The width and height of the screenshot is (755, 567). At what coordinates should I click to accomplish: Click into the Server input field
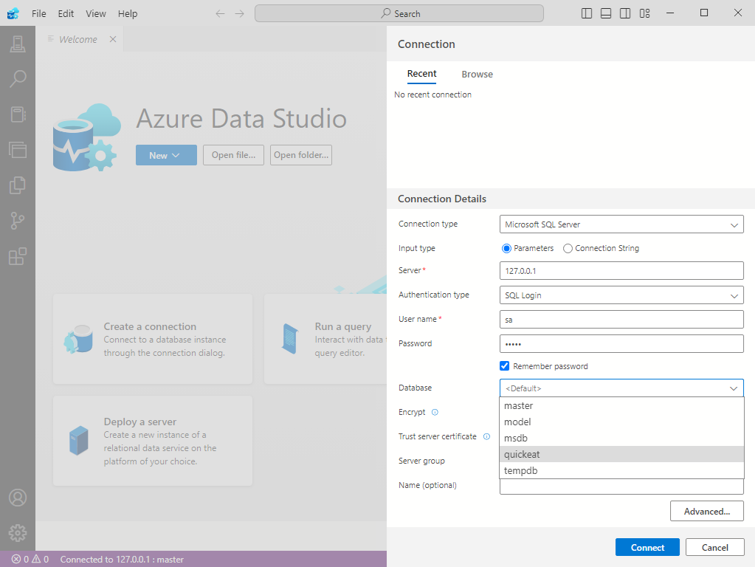click(x=621, y=271)
